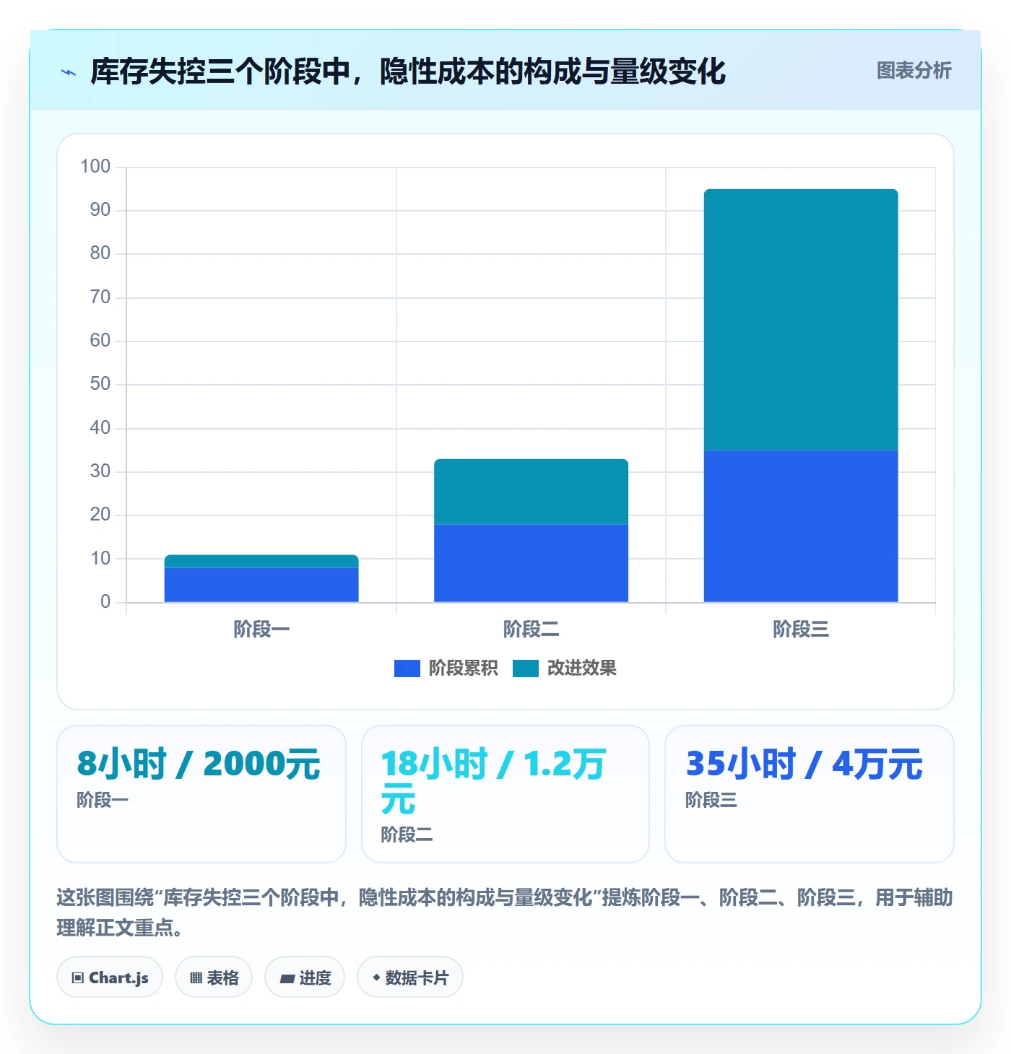
Task: Click the 阶段三 x-axis label
Action: point(801,630)
